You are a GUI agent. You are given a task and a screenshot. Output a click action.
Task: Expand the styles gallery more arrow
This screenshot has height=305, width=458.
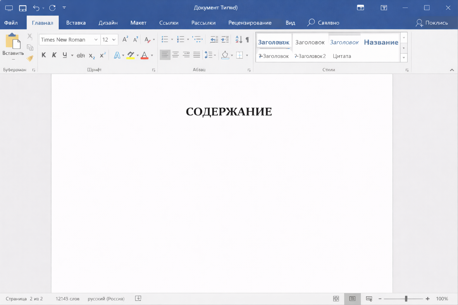(x=404, y=58)
